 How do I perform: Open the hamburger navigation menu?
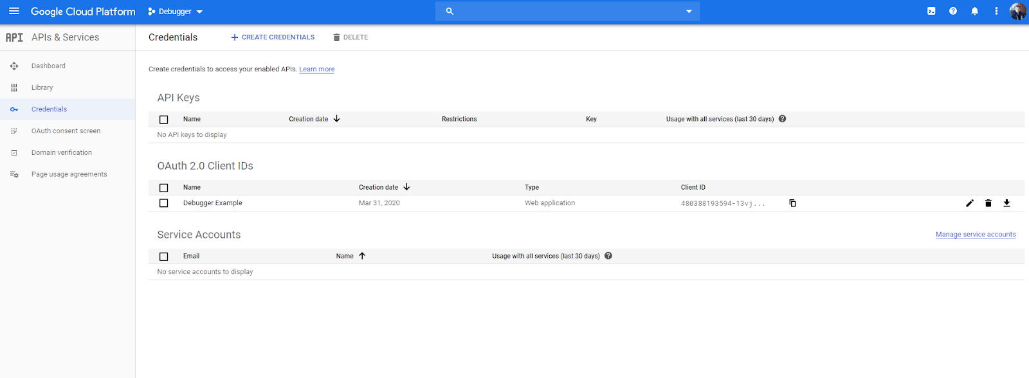point(14,11)
